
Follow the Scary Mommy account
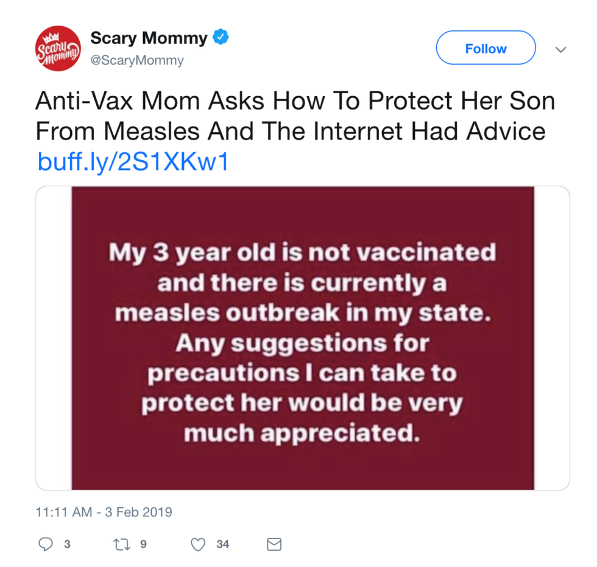(486, 48)
